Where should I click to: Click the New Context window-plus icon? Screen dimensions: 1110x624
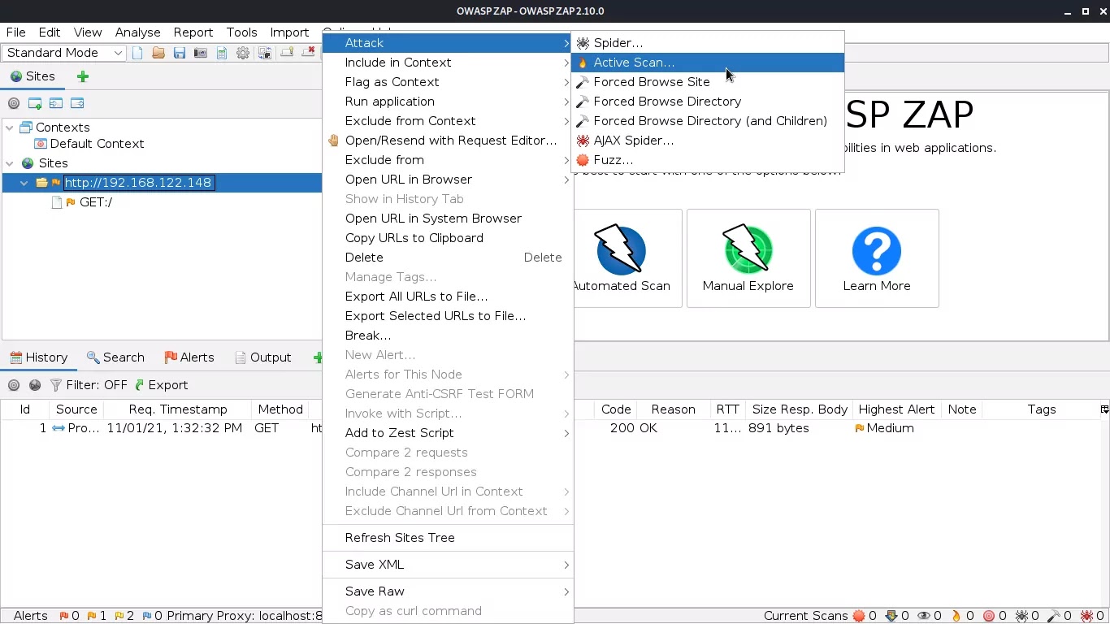(35, 103)
